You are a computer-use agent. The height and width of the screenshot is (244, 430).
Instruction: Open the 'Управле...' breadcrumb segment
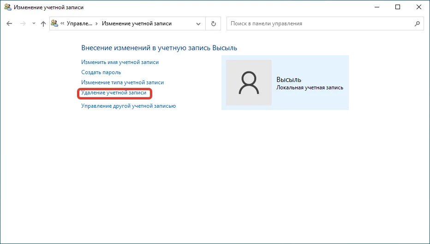79,23
